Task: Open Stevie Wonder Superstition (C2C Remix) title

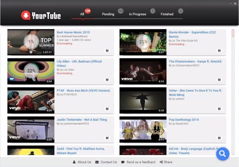Action: click(x=193, y=35)
